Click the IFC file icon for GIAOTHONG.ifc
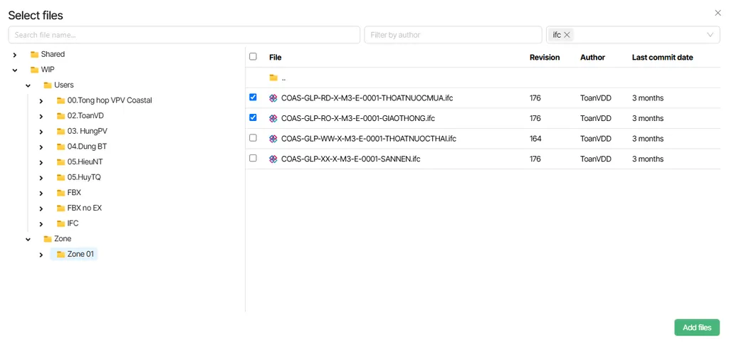The width and height of the screenshot is (729, 343). click(273, 118)
